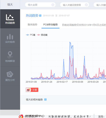
Task: Click the Weibo 分享 share button
Action: tap(32, 90)
